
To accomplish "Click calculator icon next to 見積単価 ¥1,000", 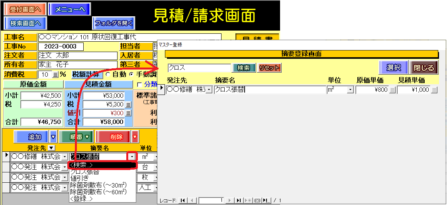I will click(434, 90).
